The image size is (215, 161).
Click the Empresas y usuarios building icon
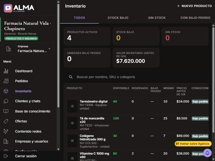click(x=6, y=141)
